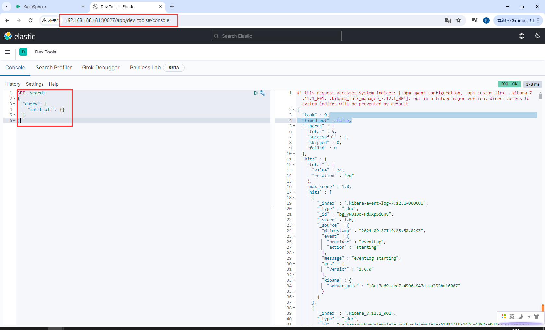Image resolution: width=545 pixels, height=330 pixels.
Task: Click the "match_all" line in editor
Action: click(46, 110)
